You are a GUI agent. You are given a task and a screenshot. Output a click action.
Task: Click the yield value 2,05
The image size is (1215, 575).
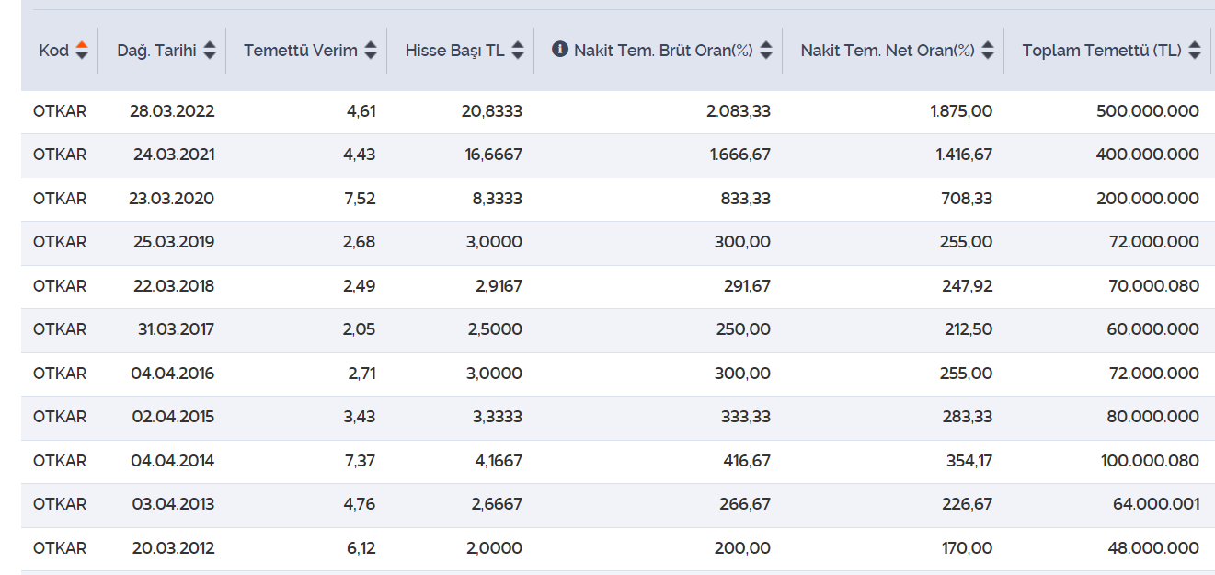pyautogui.click(x=360, y=329)
